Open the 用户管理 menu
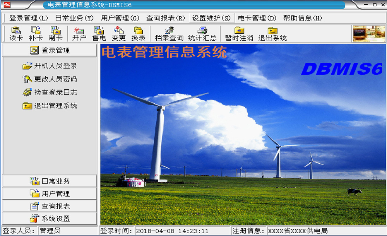 tap(120, 18)
